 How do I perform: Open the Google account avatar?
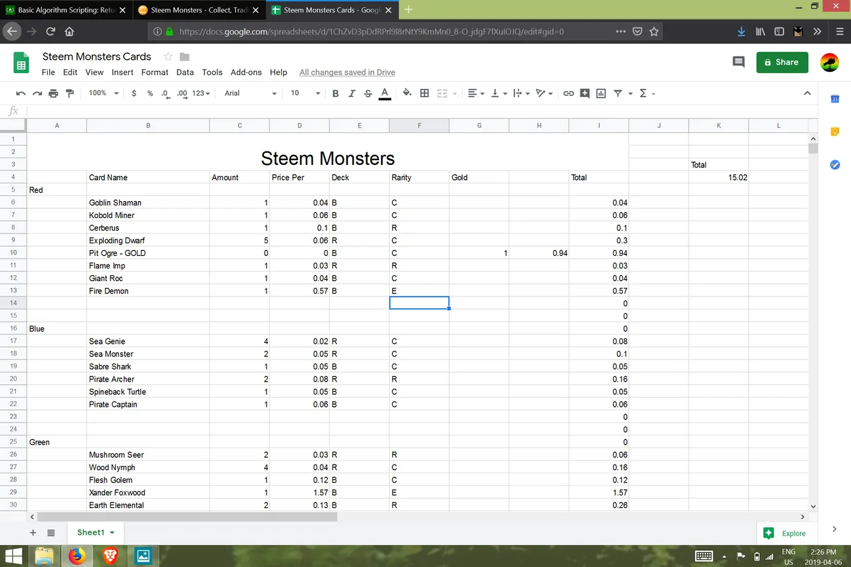point(830,62)
